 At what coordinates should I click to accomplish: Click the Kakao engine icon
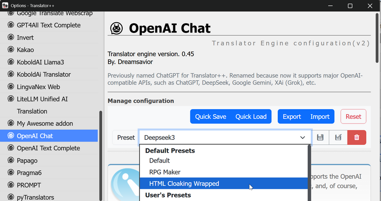point(11,50)
